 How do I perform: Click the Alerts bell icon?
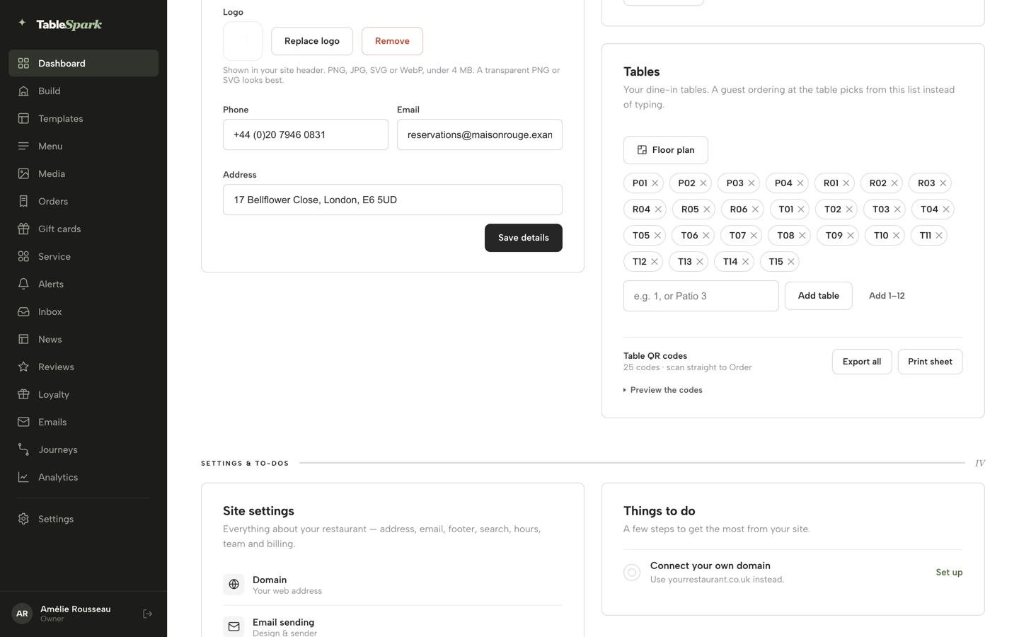23,284
